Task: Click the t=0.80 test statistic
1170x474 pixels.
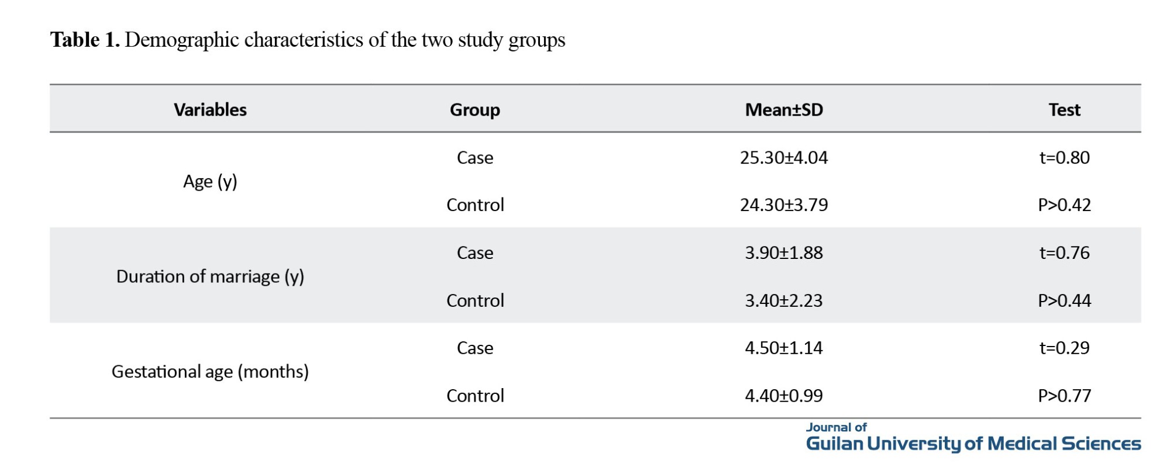Action: pyautogui.click(x=1064, y=158)
